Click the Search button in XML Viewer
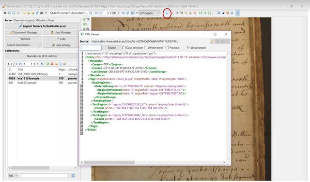 pyautogui.click(x=112, y=48)
